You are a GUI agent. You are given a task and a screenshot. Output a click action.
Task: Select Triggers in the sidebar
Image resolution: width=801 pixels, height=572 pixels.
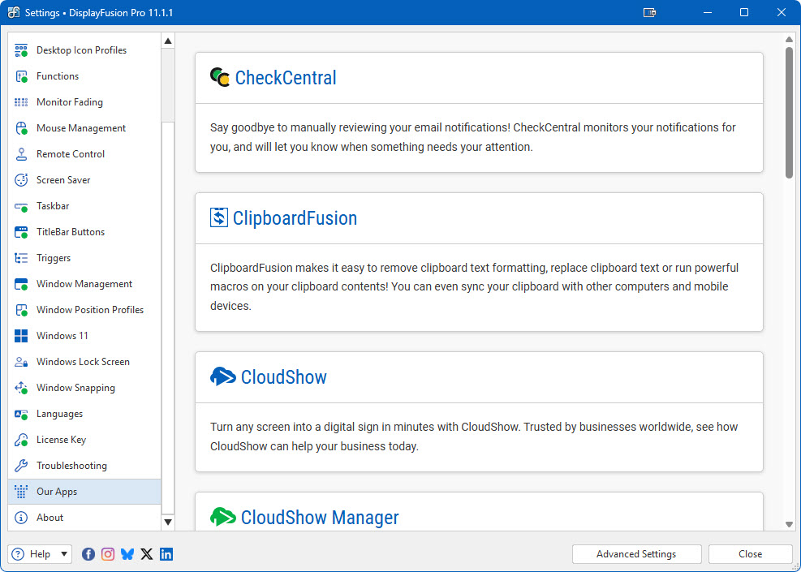54,258
